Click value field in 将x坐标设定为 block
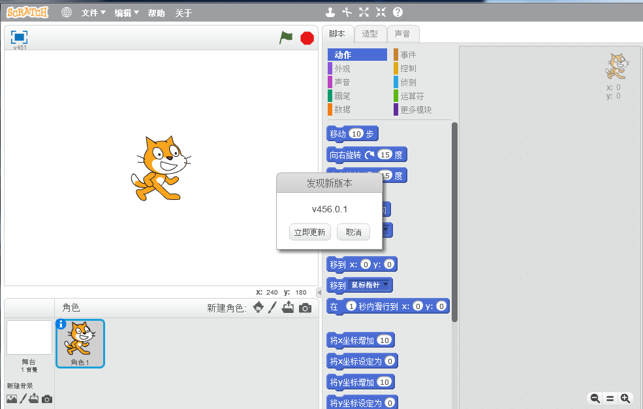 (390, 361)
